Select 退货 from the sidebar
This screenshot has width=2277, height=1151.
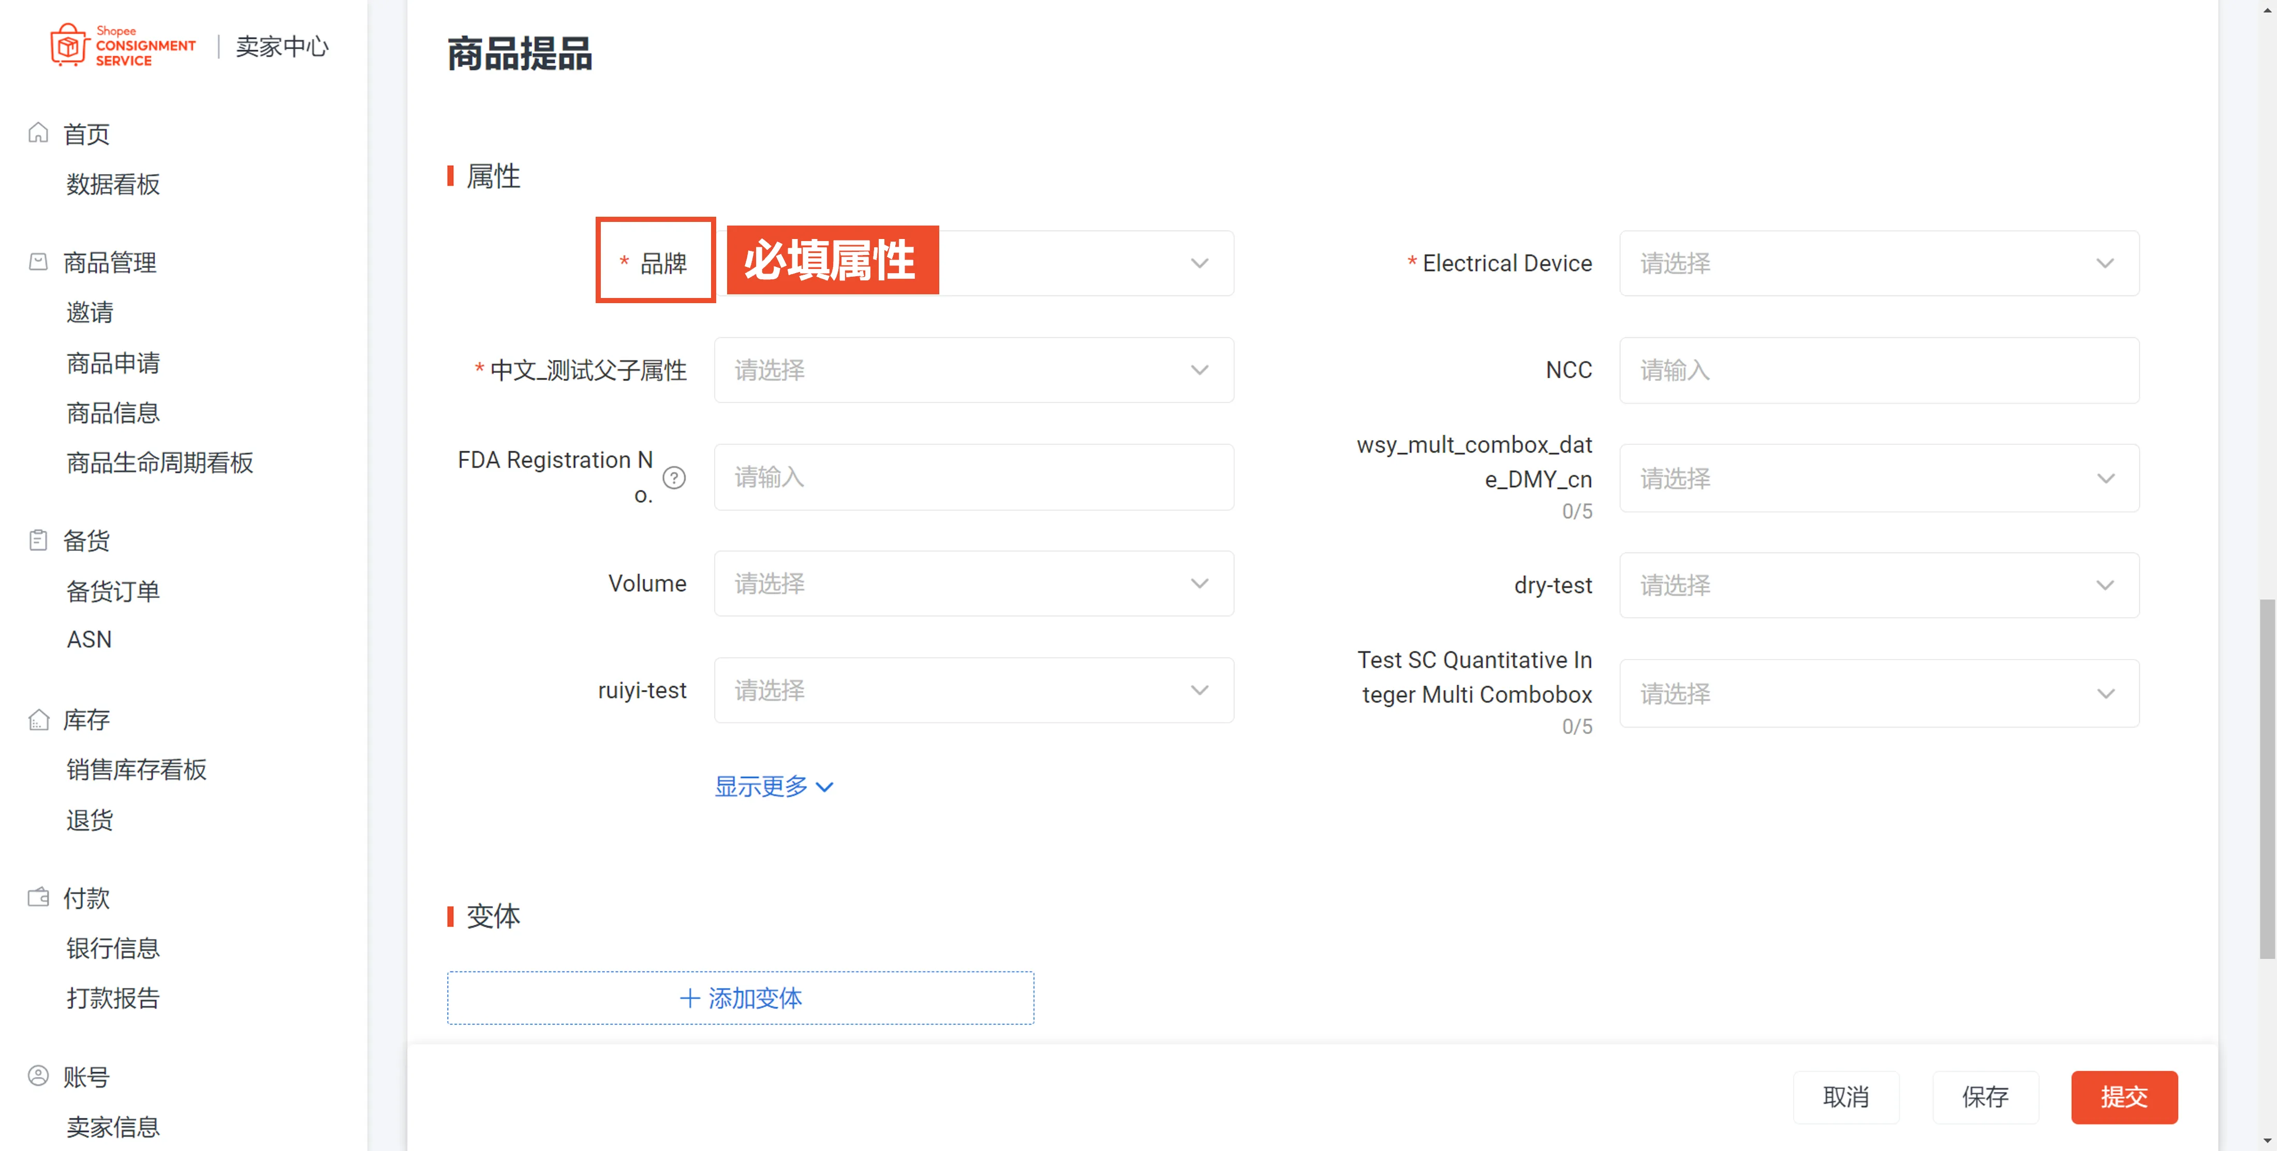(x=88, y=820)
